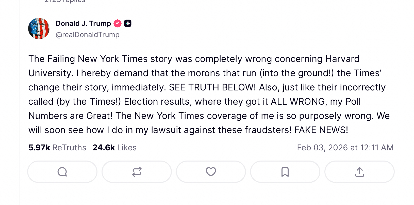View the 5.97k ReTruths list
The width and height of the screenshot is (414, 205).
(57, 148)
